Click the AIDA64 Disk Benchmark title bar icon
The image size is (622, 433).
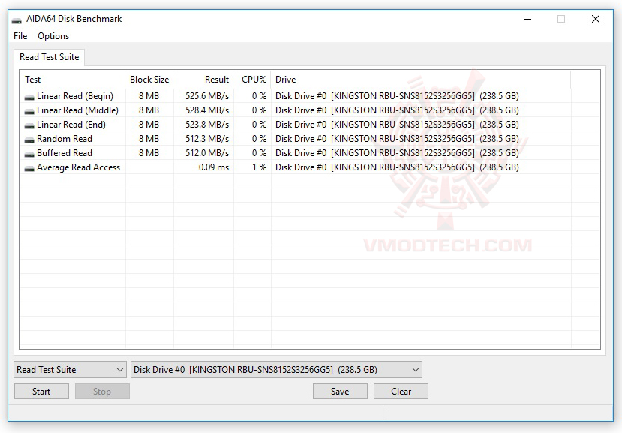coord(17,20)
